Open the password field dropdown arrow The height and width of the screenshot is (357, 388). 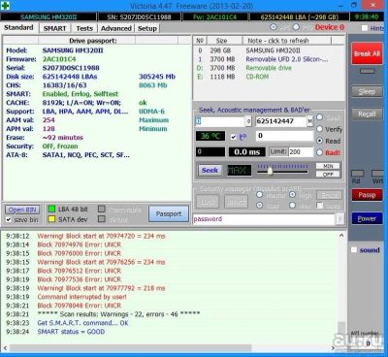pos(339,219)
